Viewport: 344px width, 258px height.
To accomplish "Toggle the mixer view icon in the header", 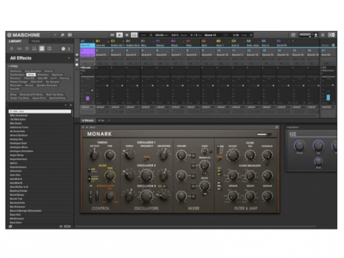I will pos(70,35).
